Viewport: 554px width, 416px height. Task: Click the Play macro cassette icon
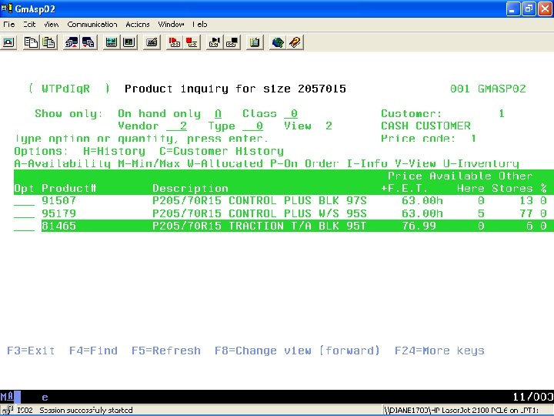pyautogui.click(x=215, y=42)
